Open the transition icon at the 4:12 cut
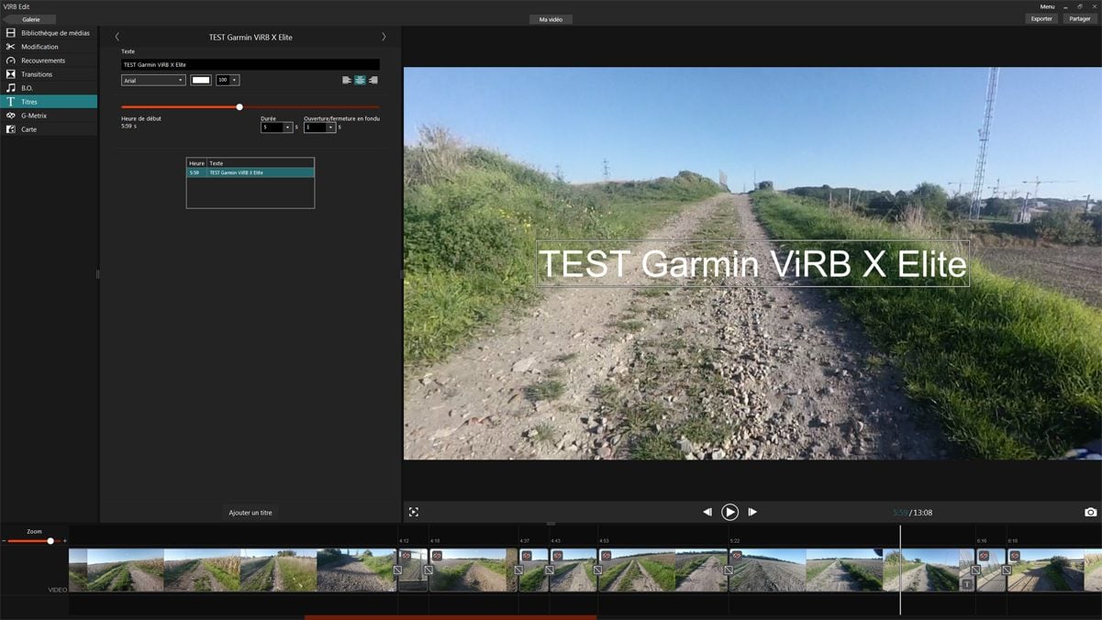Screen dimensions: 1102x620 (x=397, y=570)
